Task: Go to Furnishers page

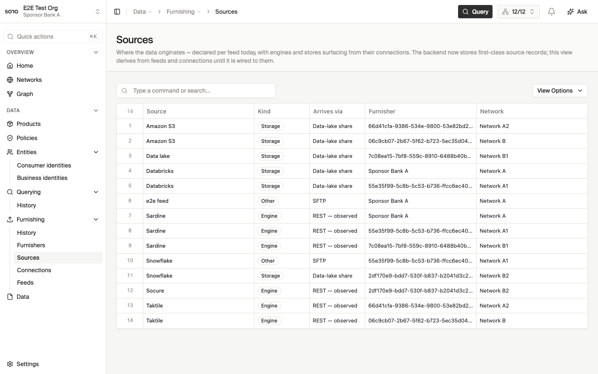Action: point(31,245)
